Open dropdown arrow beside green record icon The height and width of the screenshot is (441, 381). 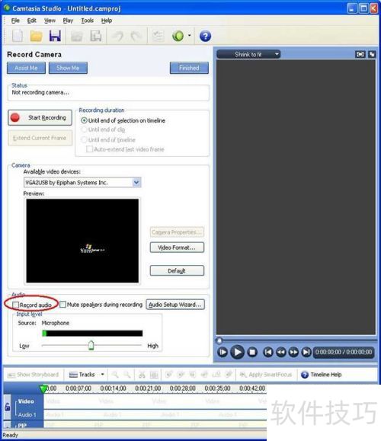click(190, 36)
